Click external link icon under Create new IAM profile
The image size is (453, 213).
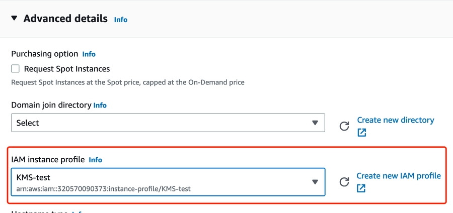(362, 188)
